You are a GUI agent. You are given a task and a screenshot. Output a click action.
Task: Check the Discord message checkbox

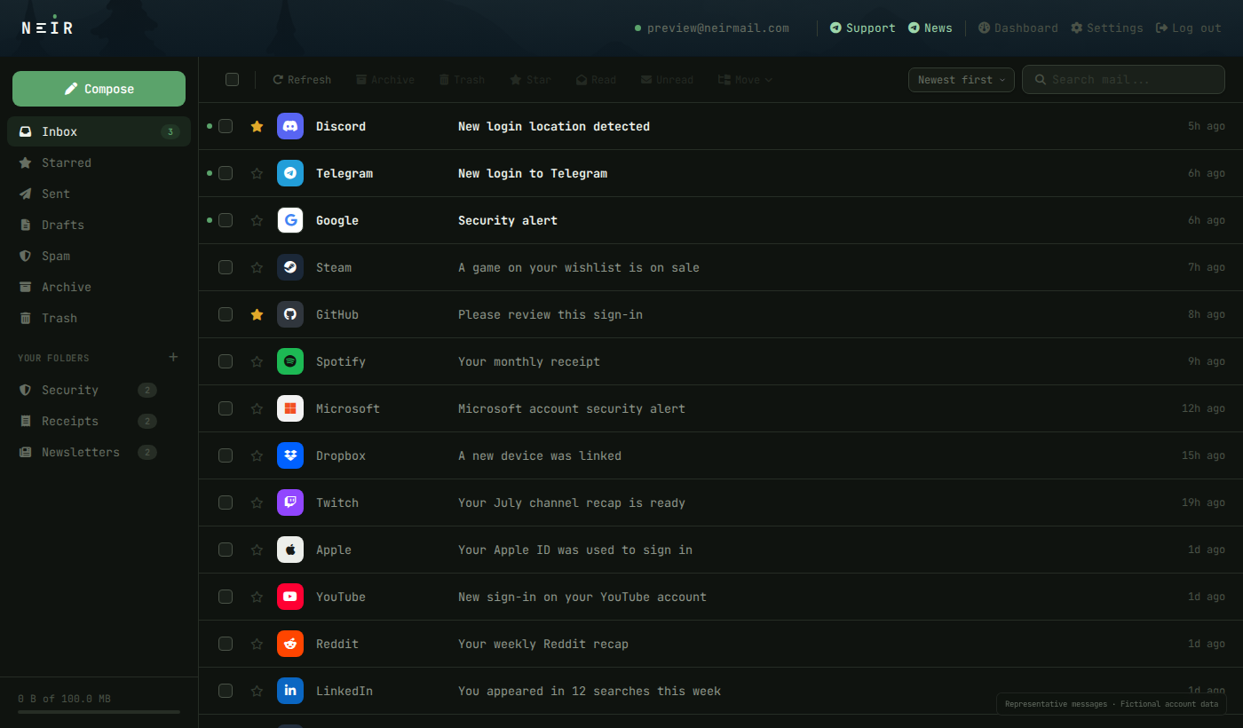tap(226, 126)
